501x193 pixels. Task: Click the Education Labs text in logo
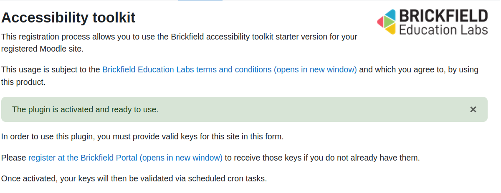[443, 30]
